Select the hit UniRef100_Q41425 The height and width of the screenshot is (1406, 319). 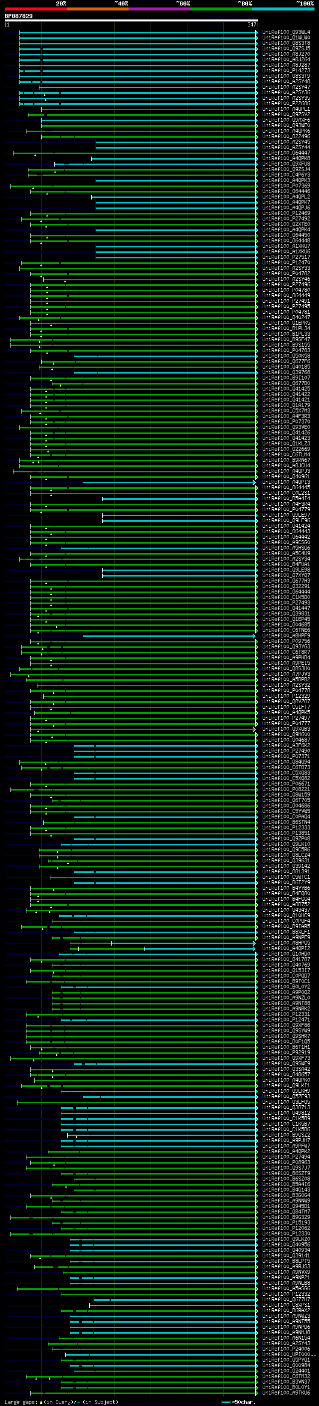pos(286,389)
